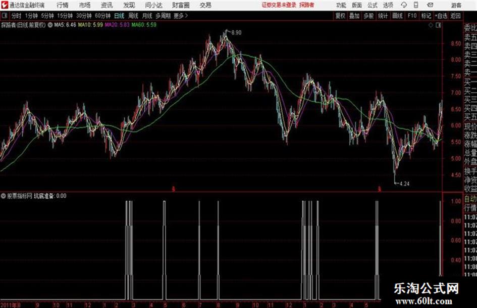The height and width of the screenshot is (308, 477).
Task: Click the 叠加 overlay toolbar button
Action: [354, 16]
